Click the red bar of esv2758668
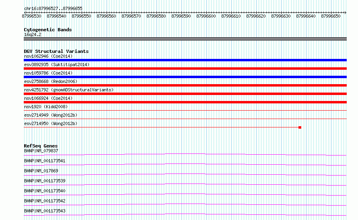The height and width of the screenshot is (220, 358). point(185,85)
